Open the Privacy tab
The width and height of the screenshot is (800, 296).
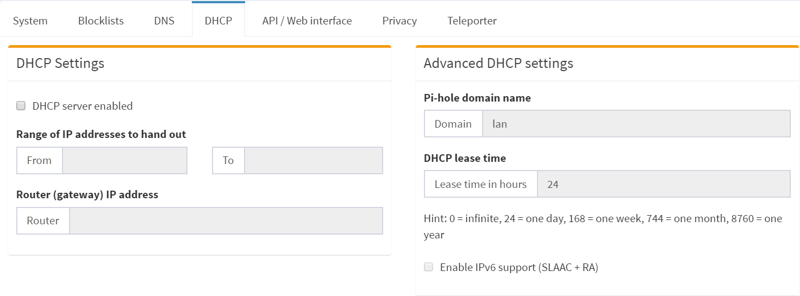click(x=399, y=21)
